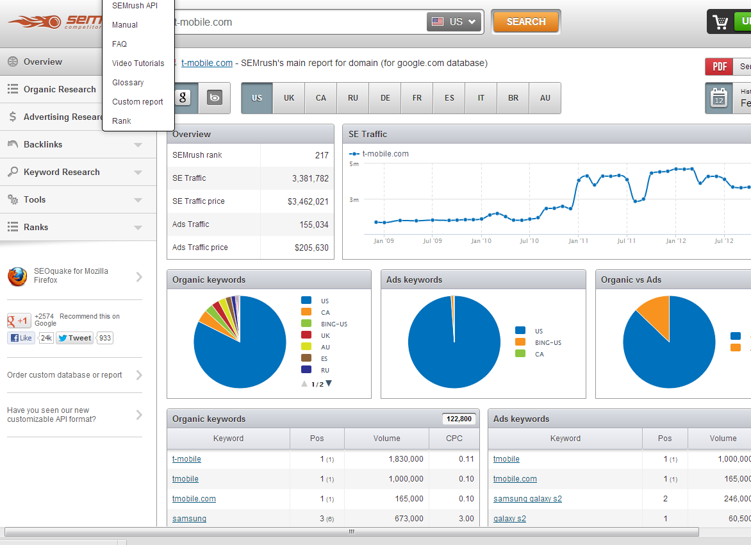This screenshot has width=751, height=545.
Task: Select SEMrush API from the menu
Action: coord(135,5)
